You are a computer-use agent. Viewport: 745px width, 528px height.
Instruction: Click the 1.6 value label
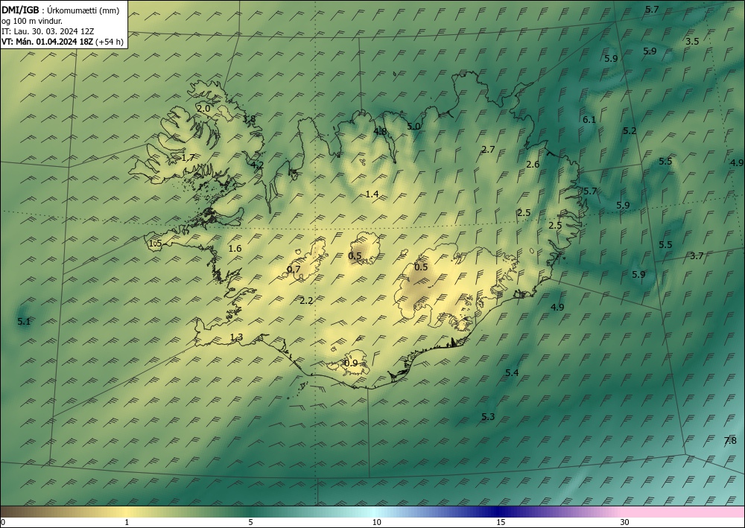tap(235, 248)
